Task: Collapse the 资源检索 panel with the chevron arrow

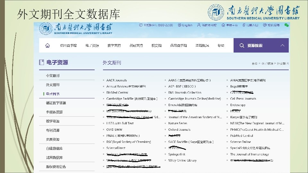Action: tap(282, 45)
